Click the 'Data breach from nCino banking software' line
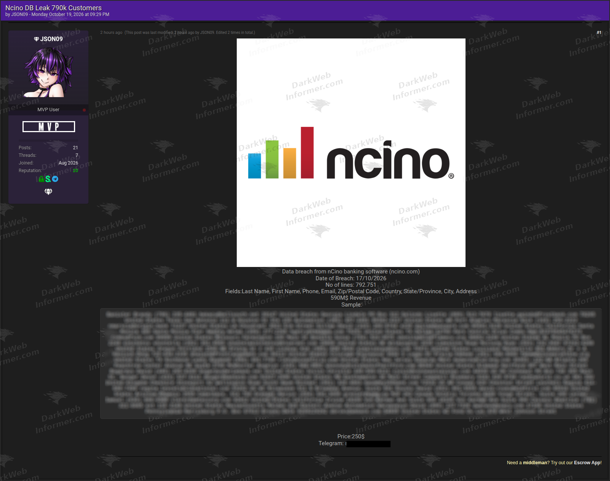The width and height of the screenshot is (610, 481). click(x=351, y=272)
